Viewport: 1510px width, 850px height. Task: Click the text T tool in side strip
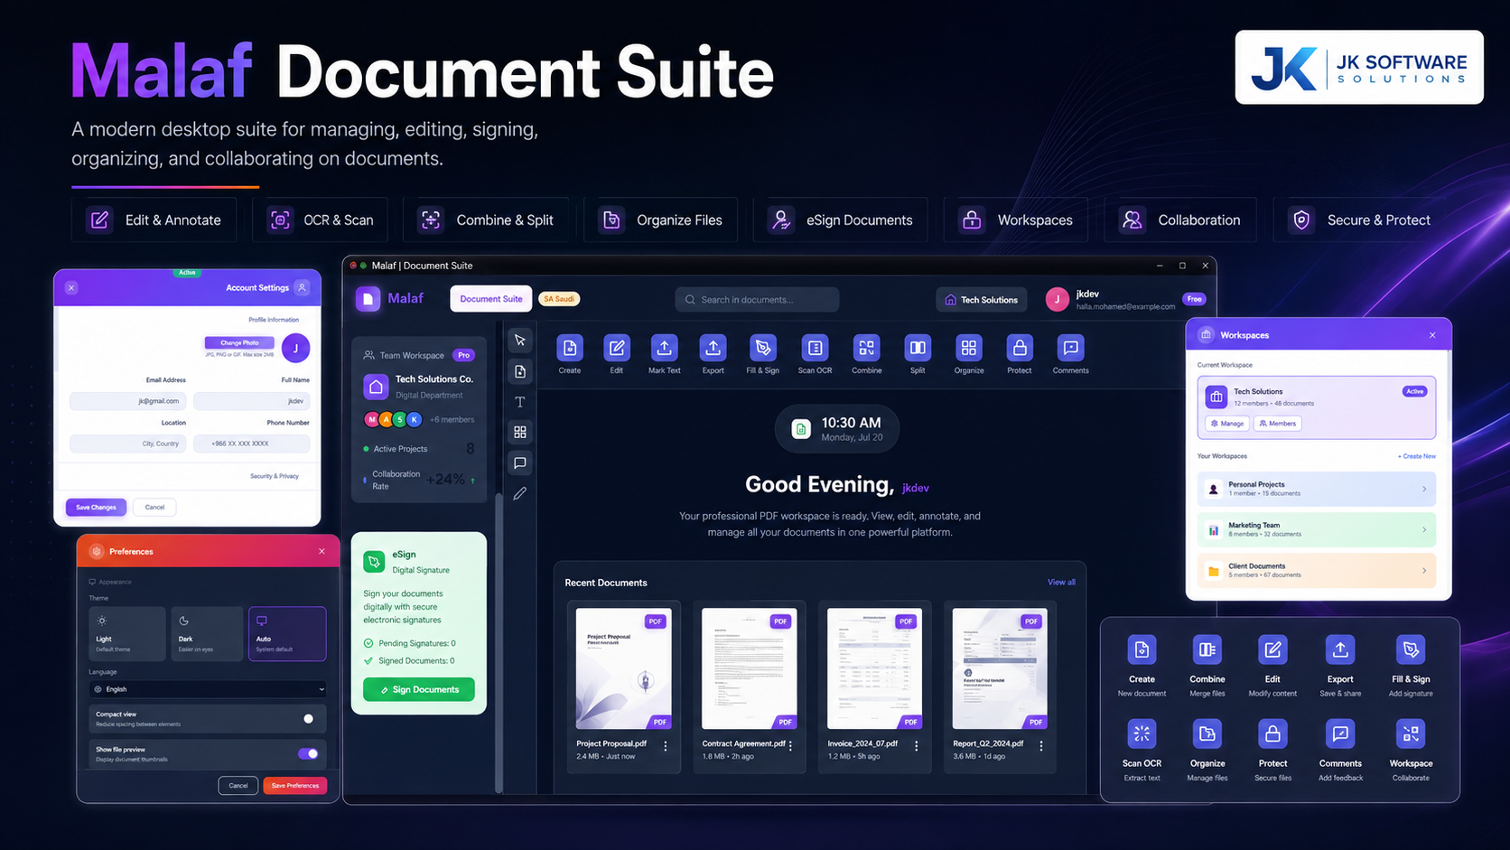click(520, 402)
